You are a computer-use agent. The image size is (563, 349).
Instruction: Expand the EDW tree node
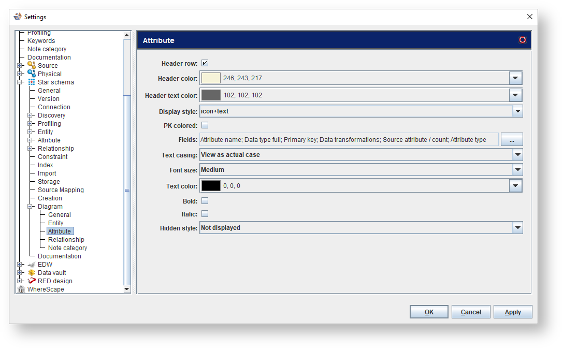pos(20,264)
